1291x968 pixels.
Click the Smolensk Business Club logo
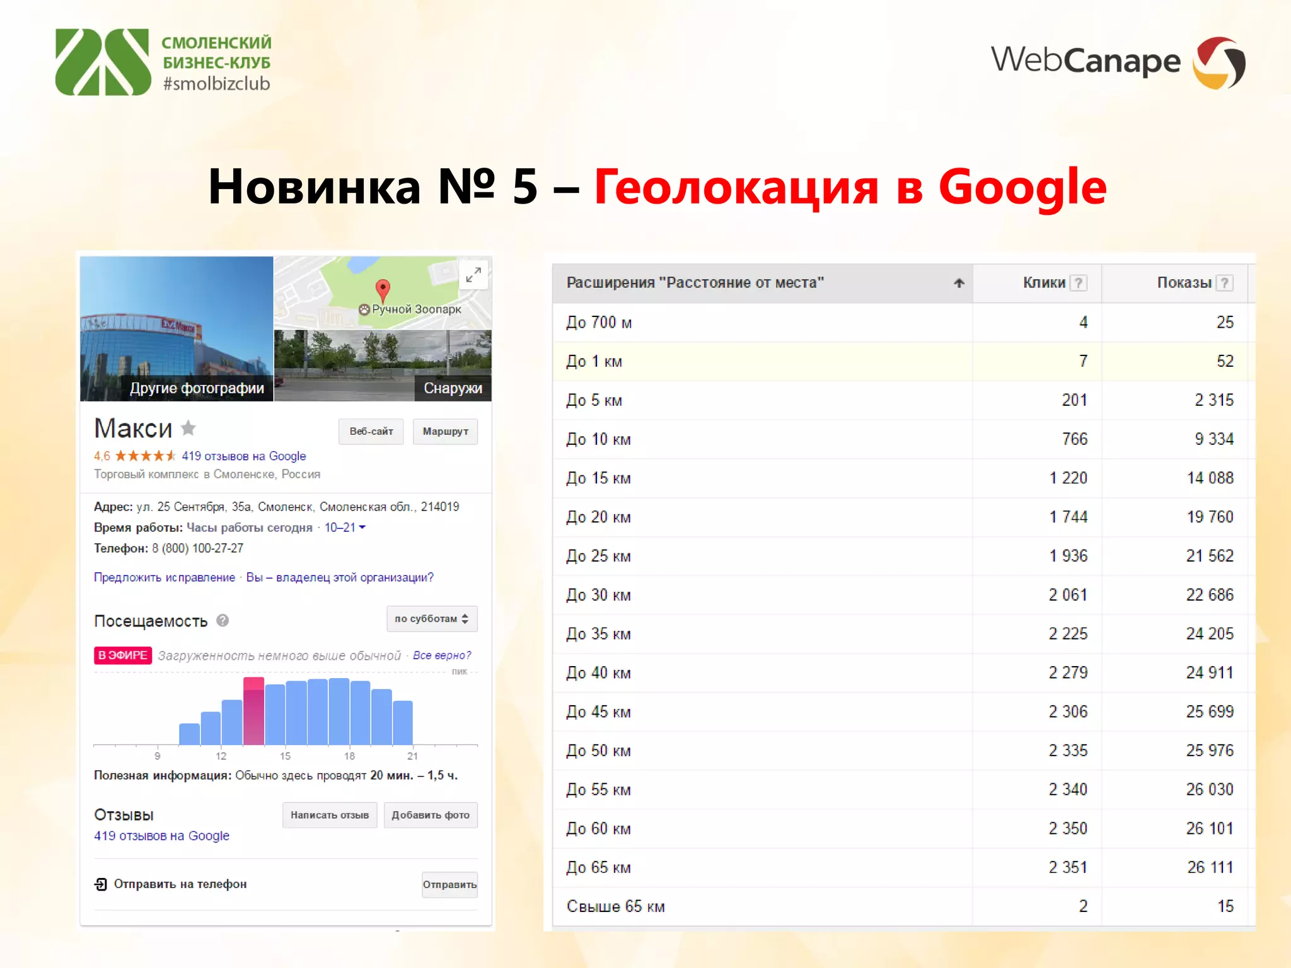(164, 62)
